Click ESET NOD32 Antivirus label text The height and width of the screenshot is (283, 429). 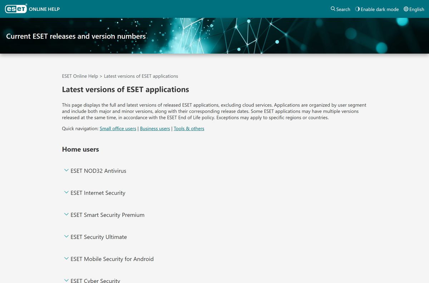click(x=98, y=171)
